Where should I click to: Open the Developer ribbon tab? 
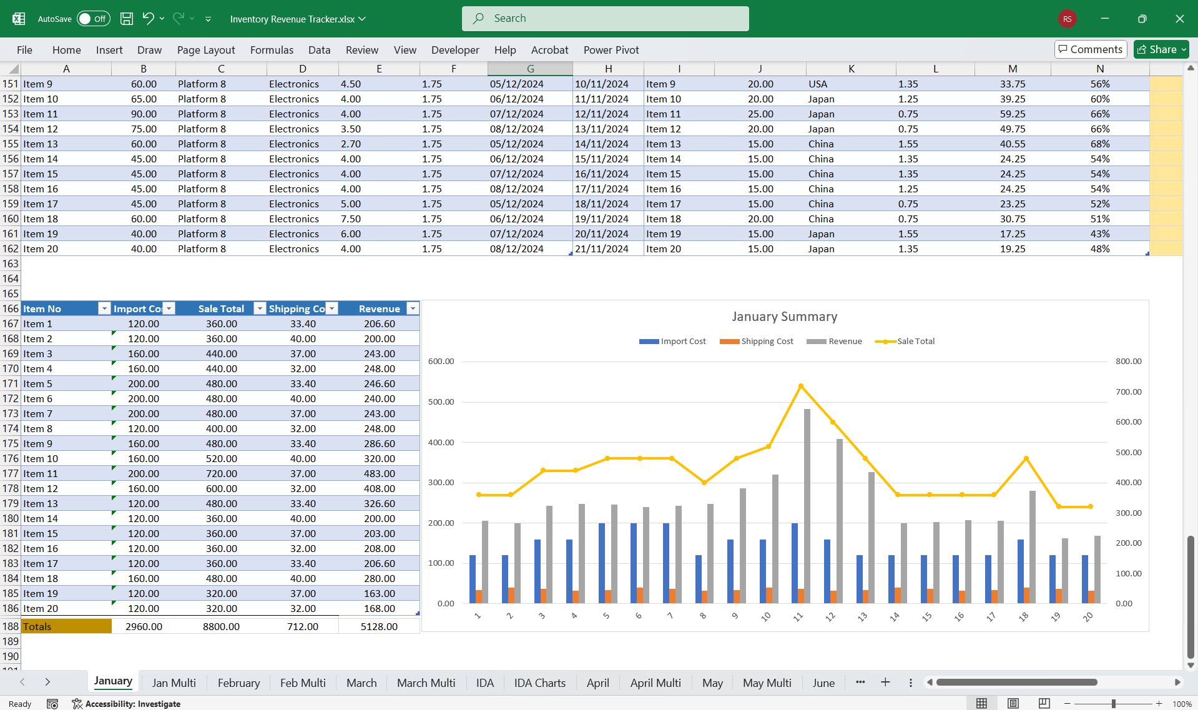coord(455,50)
